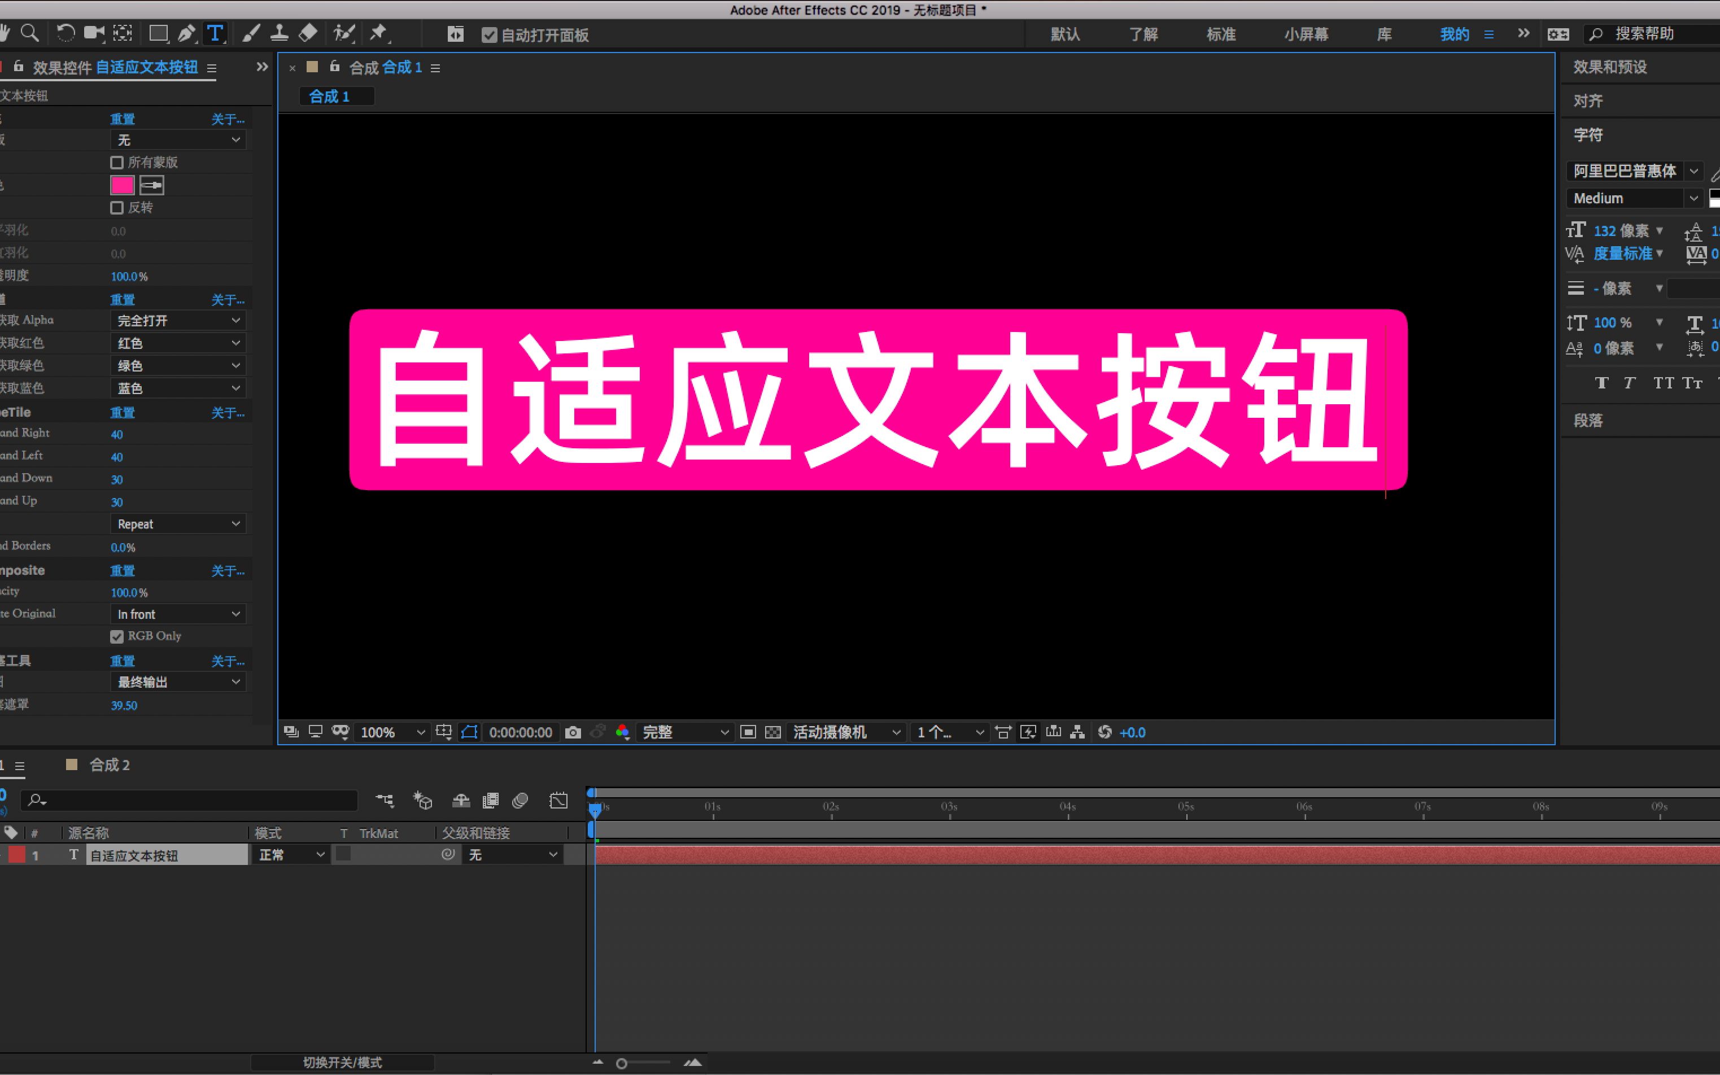The height and width of the screenshot is (1075, 1720).
Task: Switch to the 标准 workspace
Action: point(1221,34)
